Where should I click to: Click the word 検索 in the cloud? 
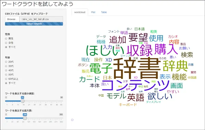tap(187, 55)
